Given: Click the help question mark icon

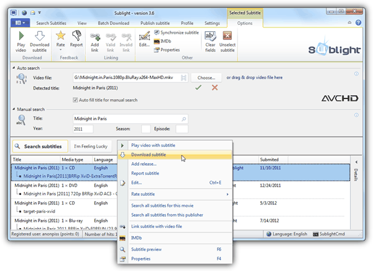Looking at the screenshot, I should (x=358, y=22).
